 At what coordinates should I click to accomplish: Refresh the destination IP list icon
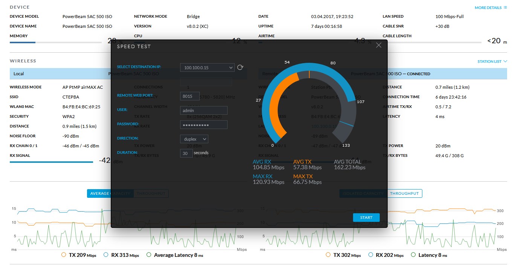coord(240,67)
